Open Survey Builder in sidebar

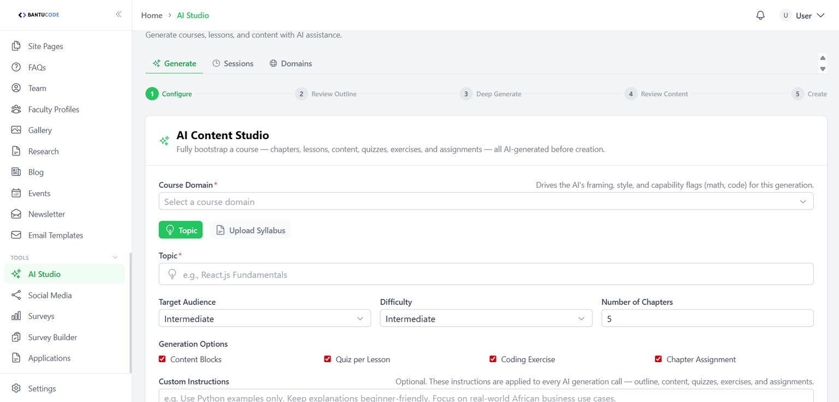[x=64, y=337]
